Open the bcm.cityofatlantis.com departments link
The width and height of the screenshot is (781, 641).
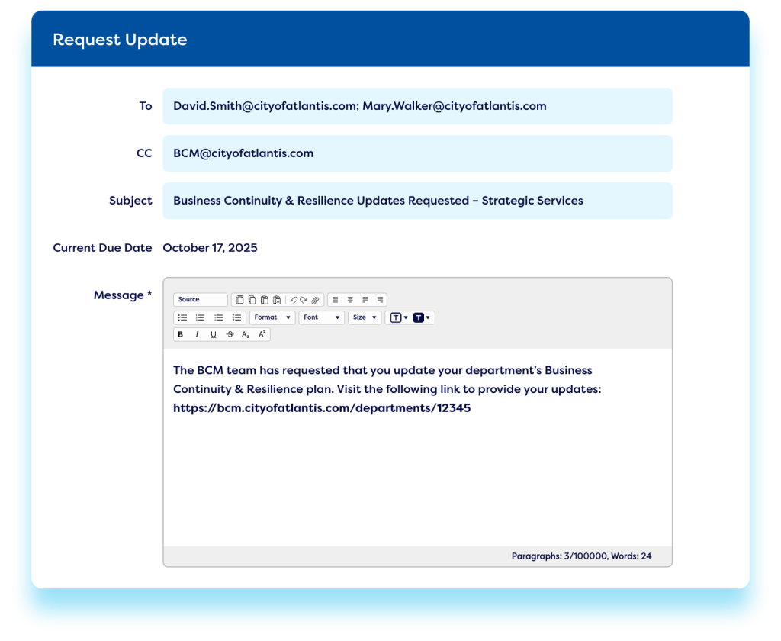(322, 408)
